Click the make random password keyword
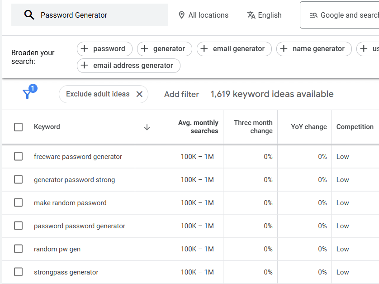379x284 pixels. pos(70,203)
